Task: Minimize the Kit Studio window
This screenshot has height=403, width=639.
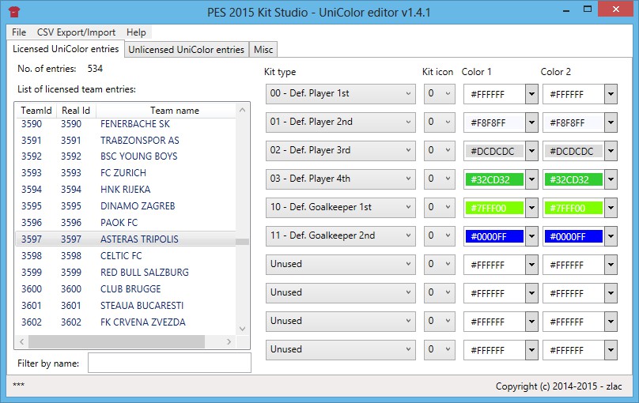Action: point(566,10)
